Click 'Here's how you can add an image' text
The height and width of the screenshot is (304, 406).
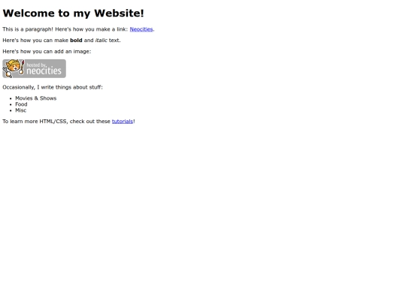[47, 52]
